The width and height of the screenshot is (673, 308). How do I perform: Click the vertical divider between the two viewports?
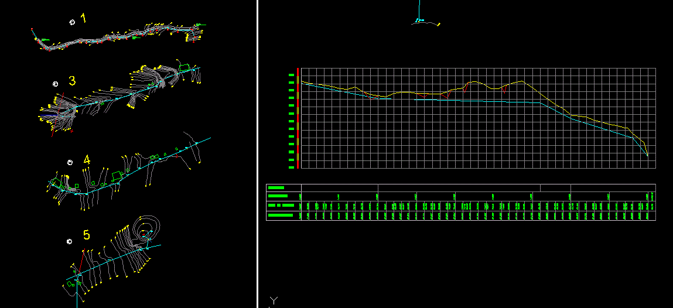257,154
